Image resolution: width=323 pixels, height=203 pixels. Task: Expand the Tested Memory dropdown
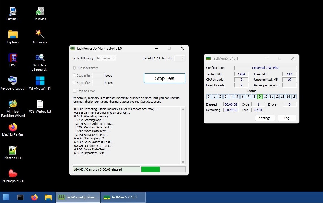[x=106, y=58]
